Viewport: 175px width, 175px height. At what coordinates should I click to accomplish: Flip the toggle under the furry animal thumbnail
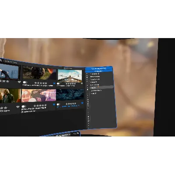[25, 82]
